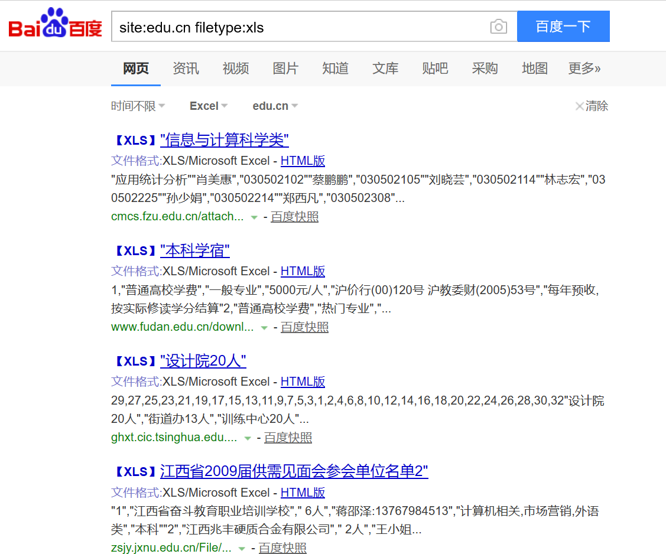The height and width of the screenshot is (554, 666).
Task: Open the Excel filetype filter dropdown
Action: pos(209,106)
